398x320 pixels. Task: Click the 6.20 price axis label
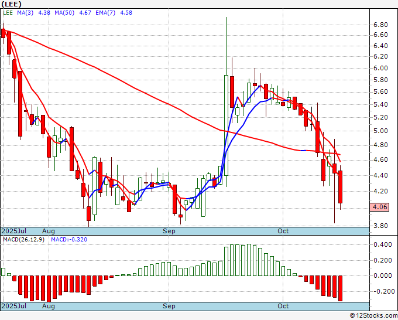coord(380,56)
